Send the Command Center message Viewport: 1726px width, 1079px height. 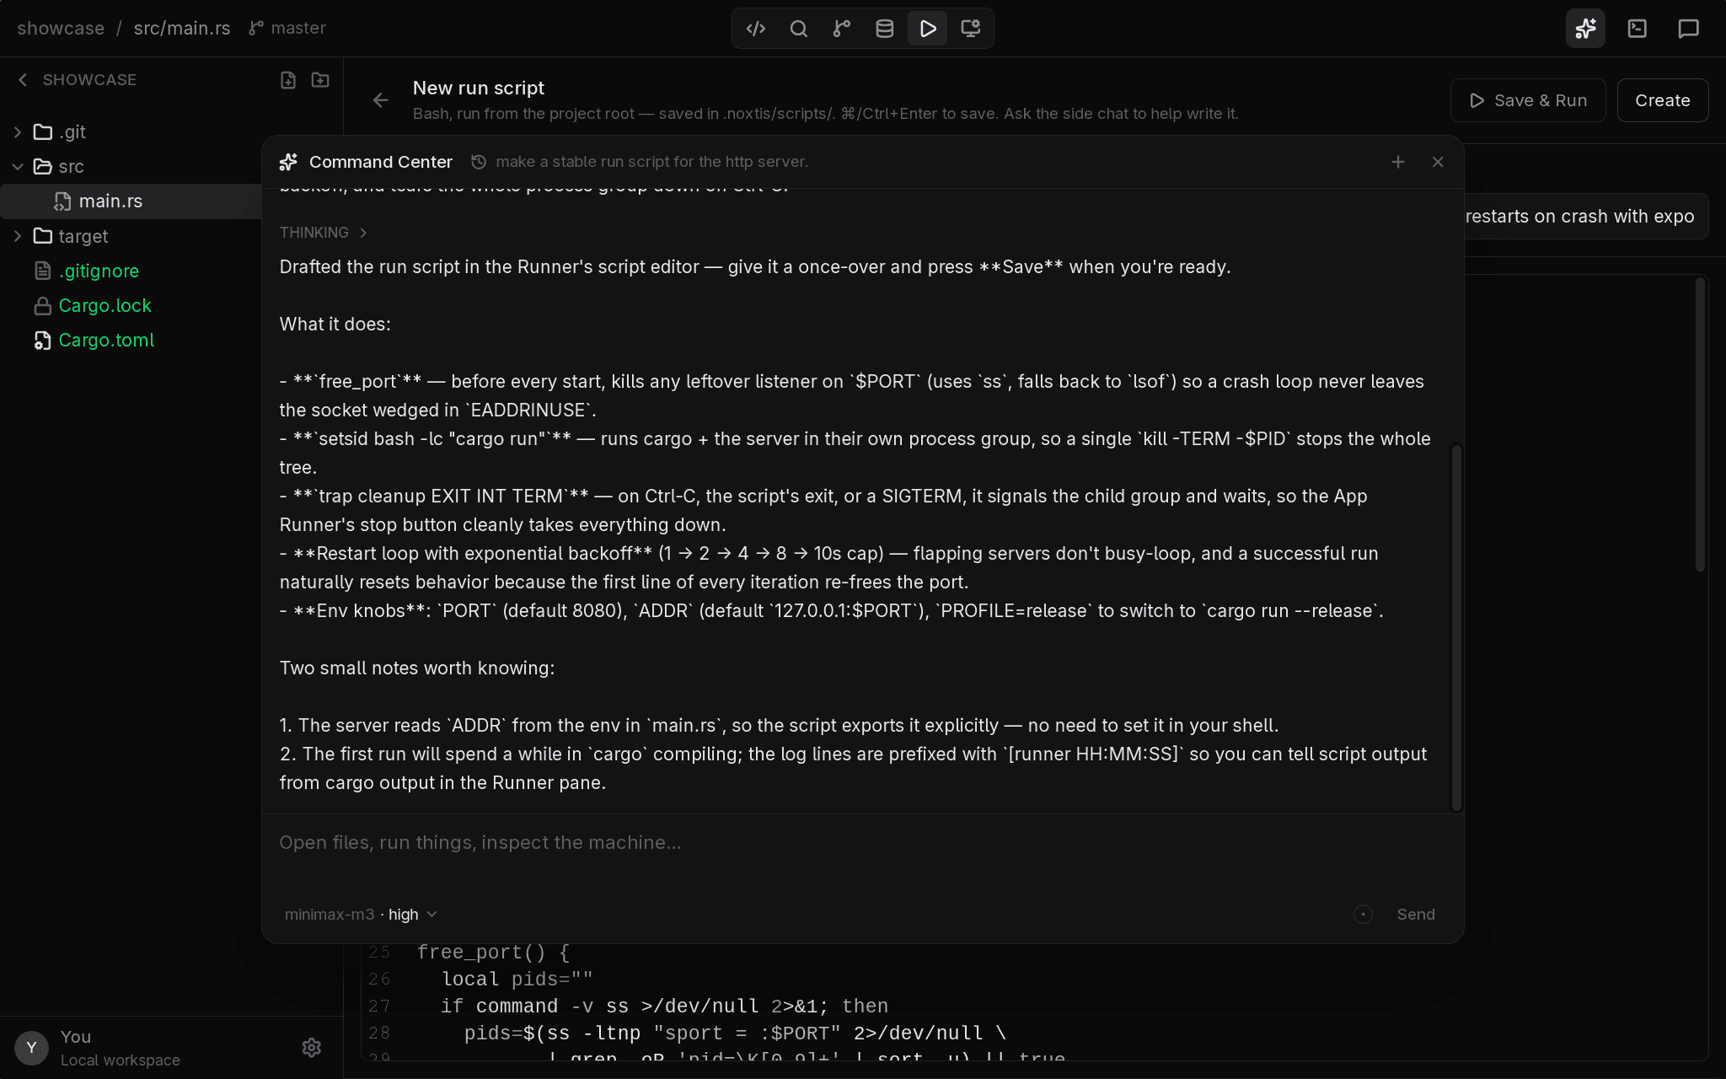pos(1416,915)
